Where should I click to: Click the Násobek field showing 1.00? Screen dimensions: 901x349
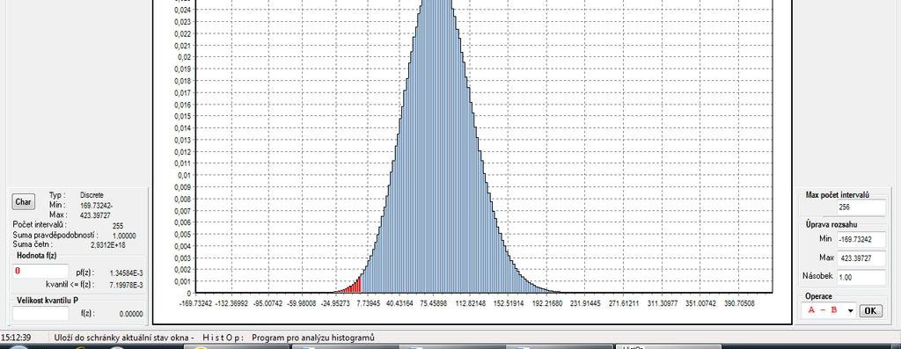861,277
